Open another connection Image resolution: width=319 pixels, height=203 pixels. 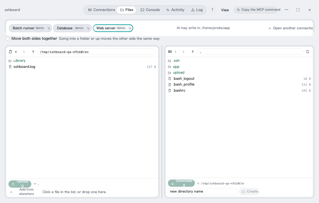290,28
